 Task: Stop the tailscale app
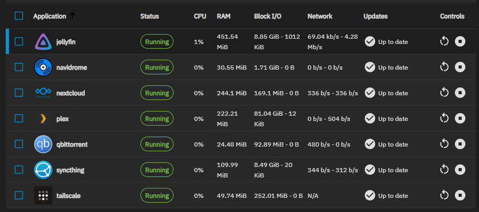(x=460, y=195)
